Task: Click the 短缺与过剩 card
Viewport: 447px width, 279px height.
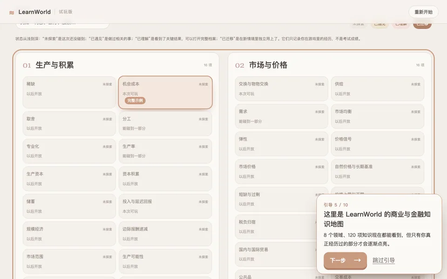Action: point(276,199)
